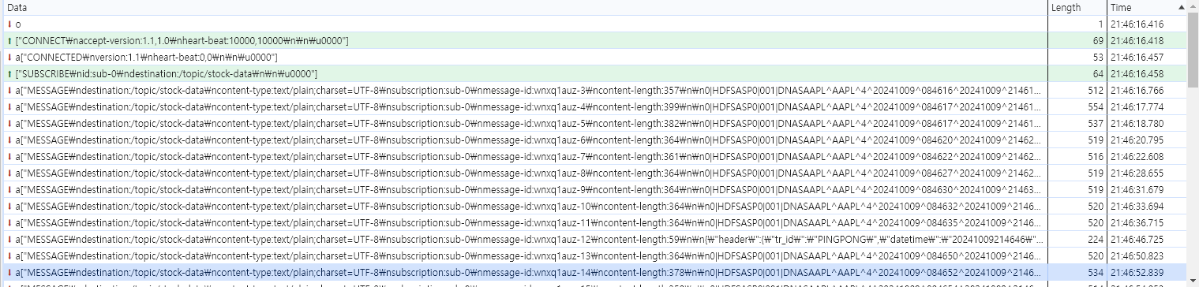Click the time 21:46:16.457

pos(1137,58)
